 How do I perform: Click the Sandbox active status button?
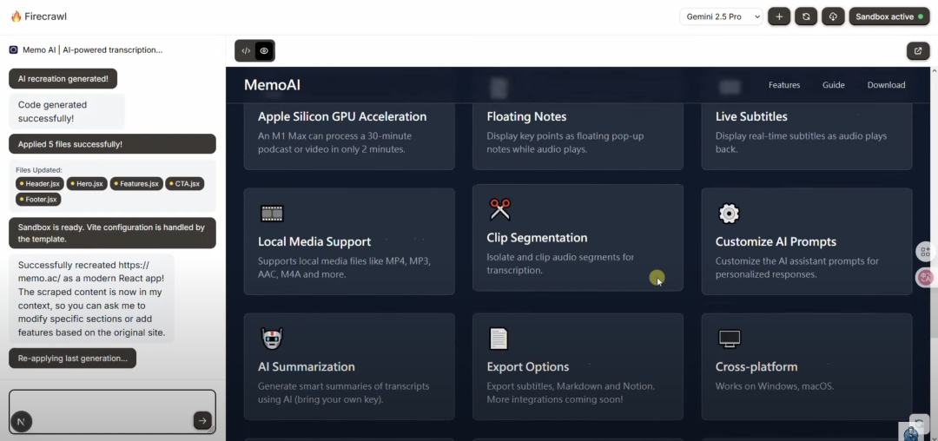point(888,16)
